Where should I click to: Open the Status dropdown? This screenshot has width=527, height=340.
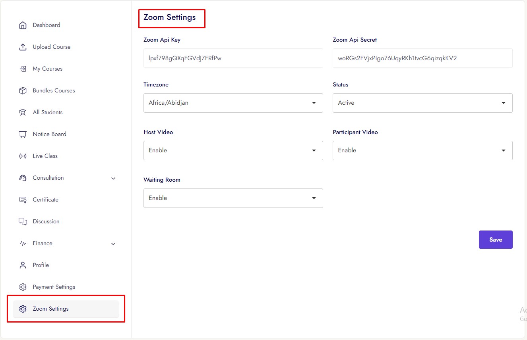pyautogui.click(x=422, y=103)
